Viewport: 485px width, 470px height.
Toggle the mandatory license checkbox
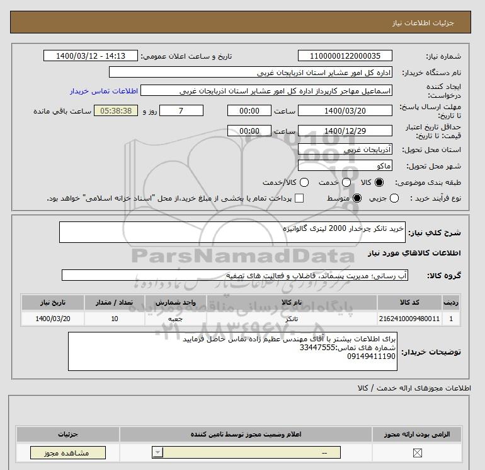tap(417, 453)
